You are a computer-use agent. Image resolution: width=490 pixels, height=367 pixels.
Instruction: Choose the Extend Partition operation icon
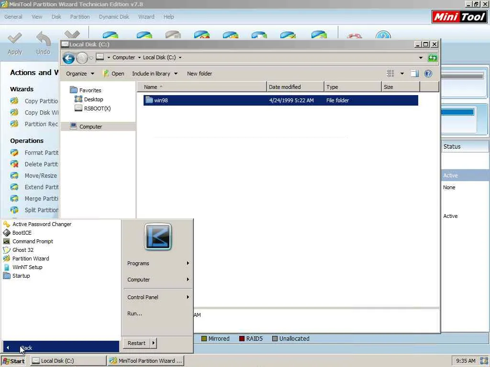pyautogui.click(x=14, y=187)
